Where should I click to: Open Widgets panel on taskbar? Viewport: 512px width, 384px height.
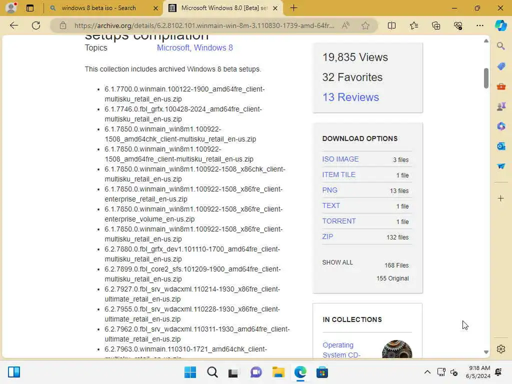pyautogui.click(x=14, y=372)
